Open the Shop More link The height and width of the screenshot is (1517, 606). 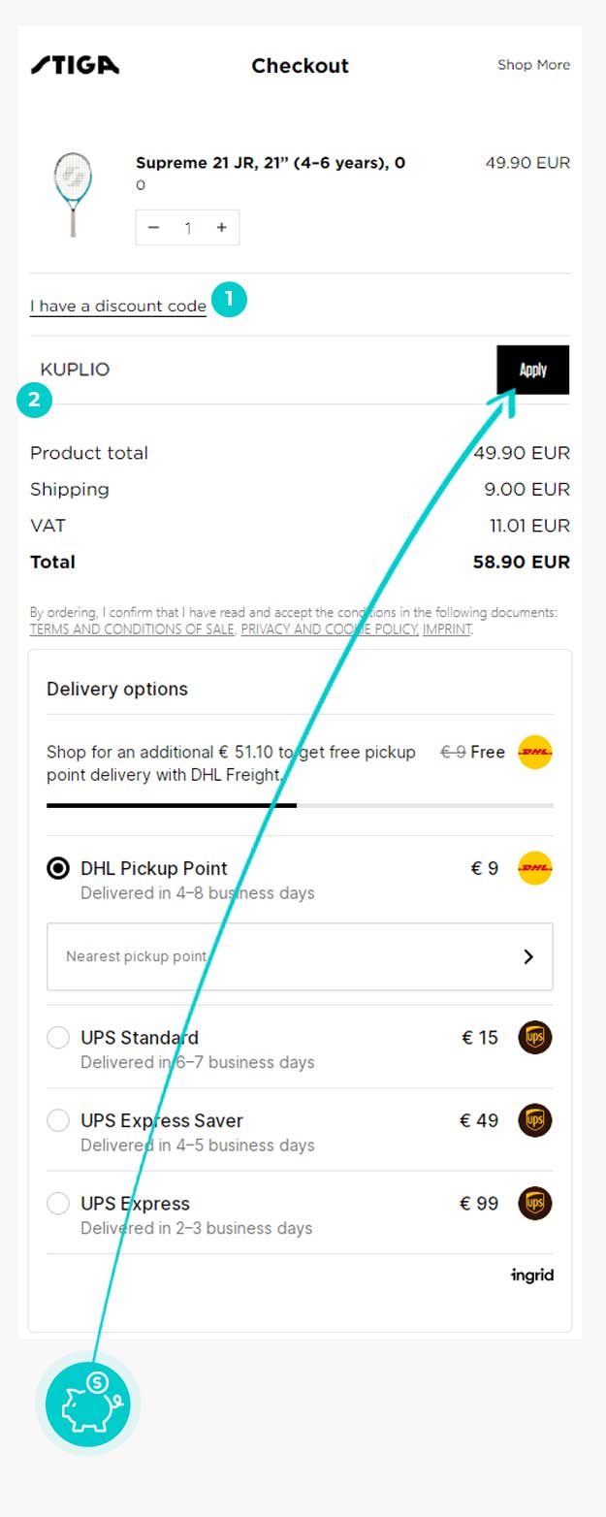click(533, 65)
